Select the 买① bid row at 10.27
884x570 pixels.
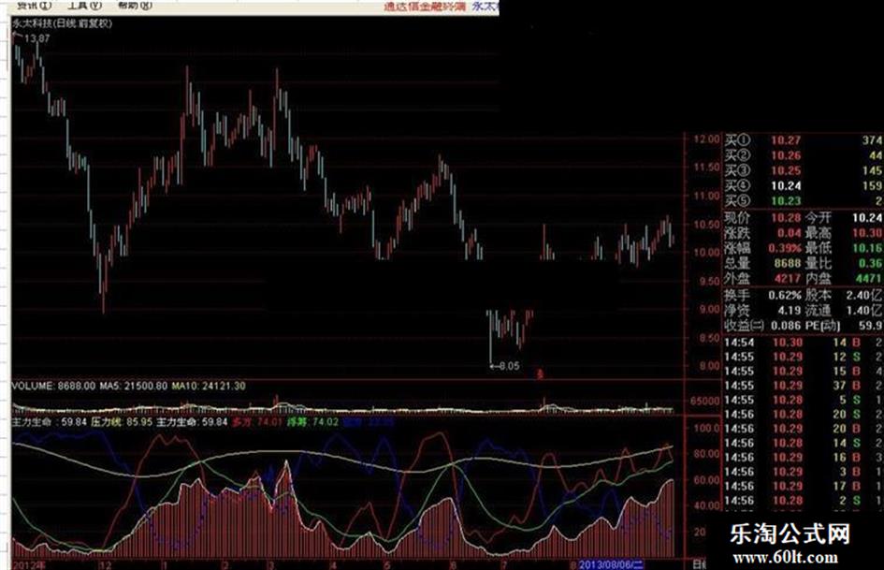pos(804,140)
